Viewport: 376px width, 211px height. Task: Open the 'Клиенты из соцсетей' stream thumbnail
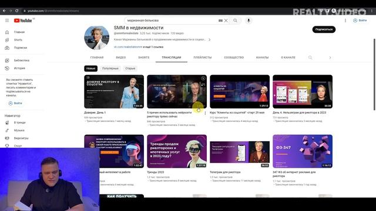click(x=240, y=91)
